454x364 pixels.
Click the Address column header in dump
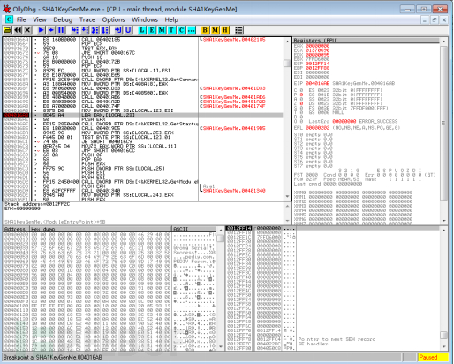pyautogui.click(x=16, y=229)
